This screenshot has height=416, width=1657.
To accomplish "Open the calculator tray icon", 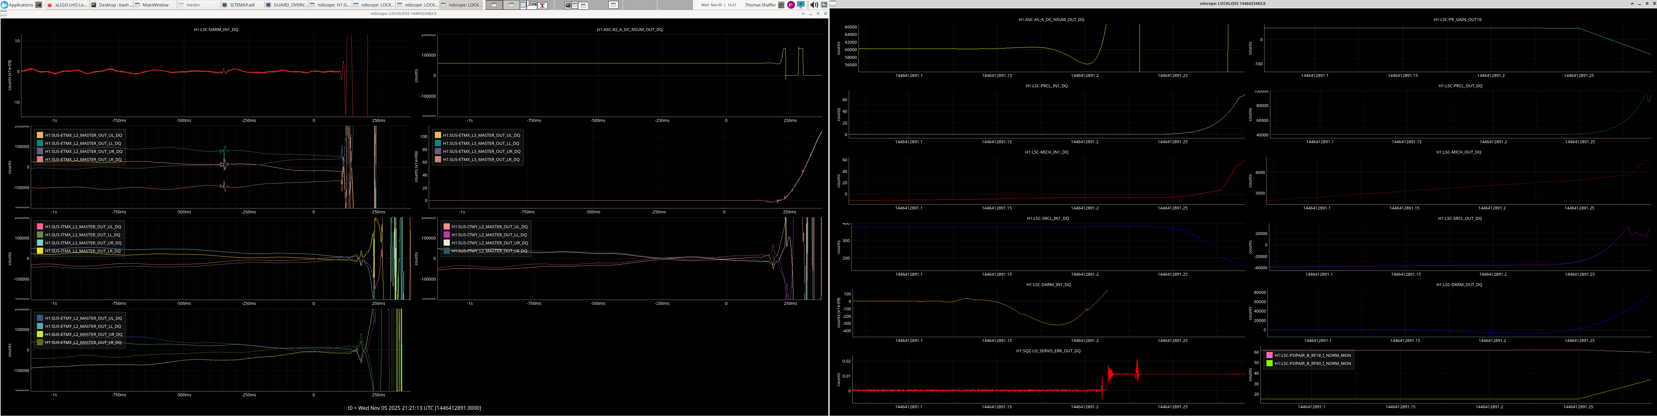I will coord(781,5).
